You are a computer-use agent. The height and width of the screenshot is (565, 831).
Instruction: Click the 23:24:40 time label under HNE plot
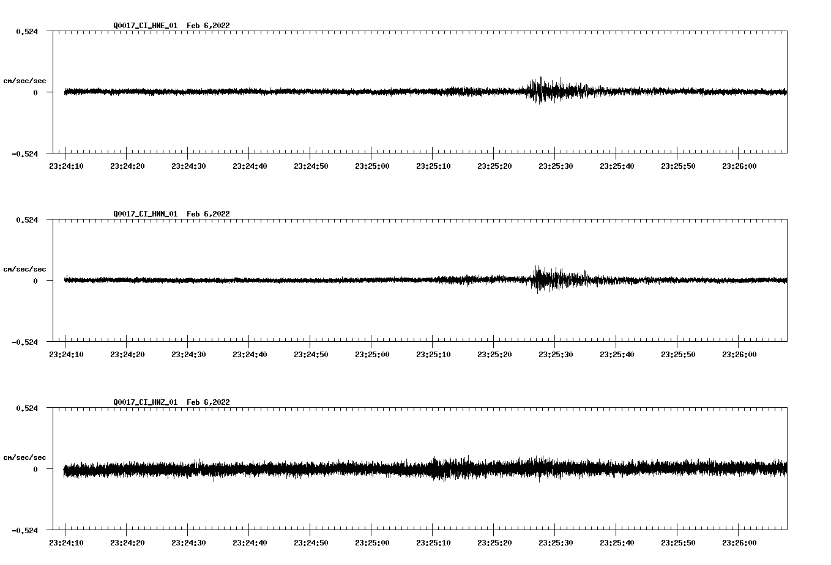250,166
